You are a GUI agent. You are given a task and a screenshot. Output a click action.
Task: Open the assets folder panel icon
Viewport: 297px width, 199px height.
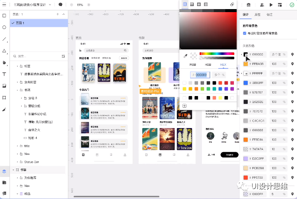pos(4,182)
